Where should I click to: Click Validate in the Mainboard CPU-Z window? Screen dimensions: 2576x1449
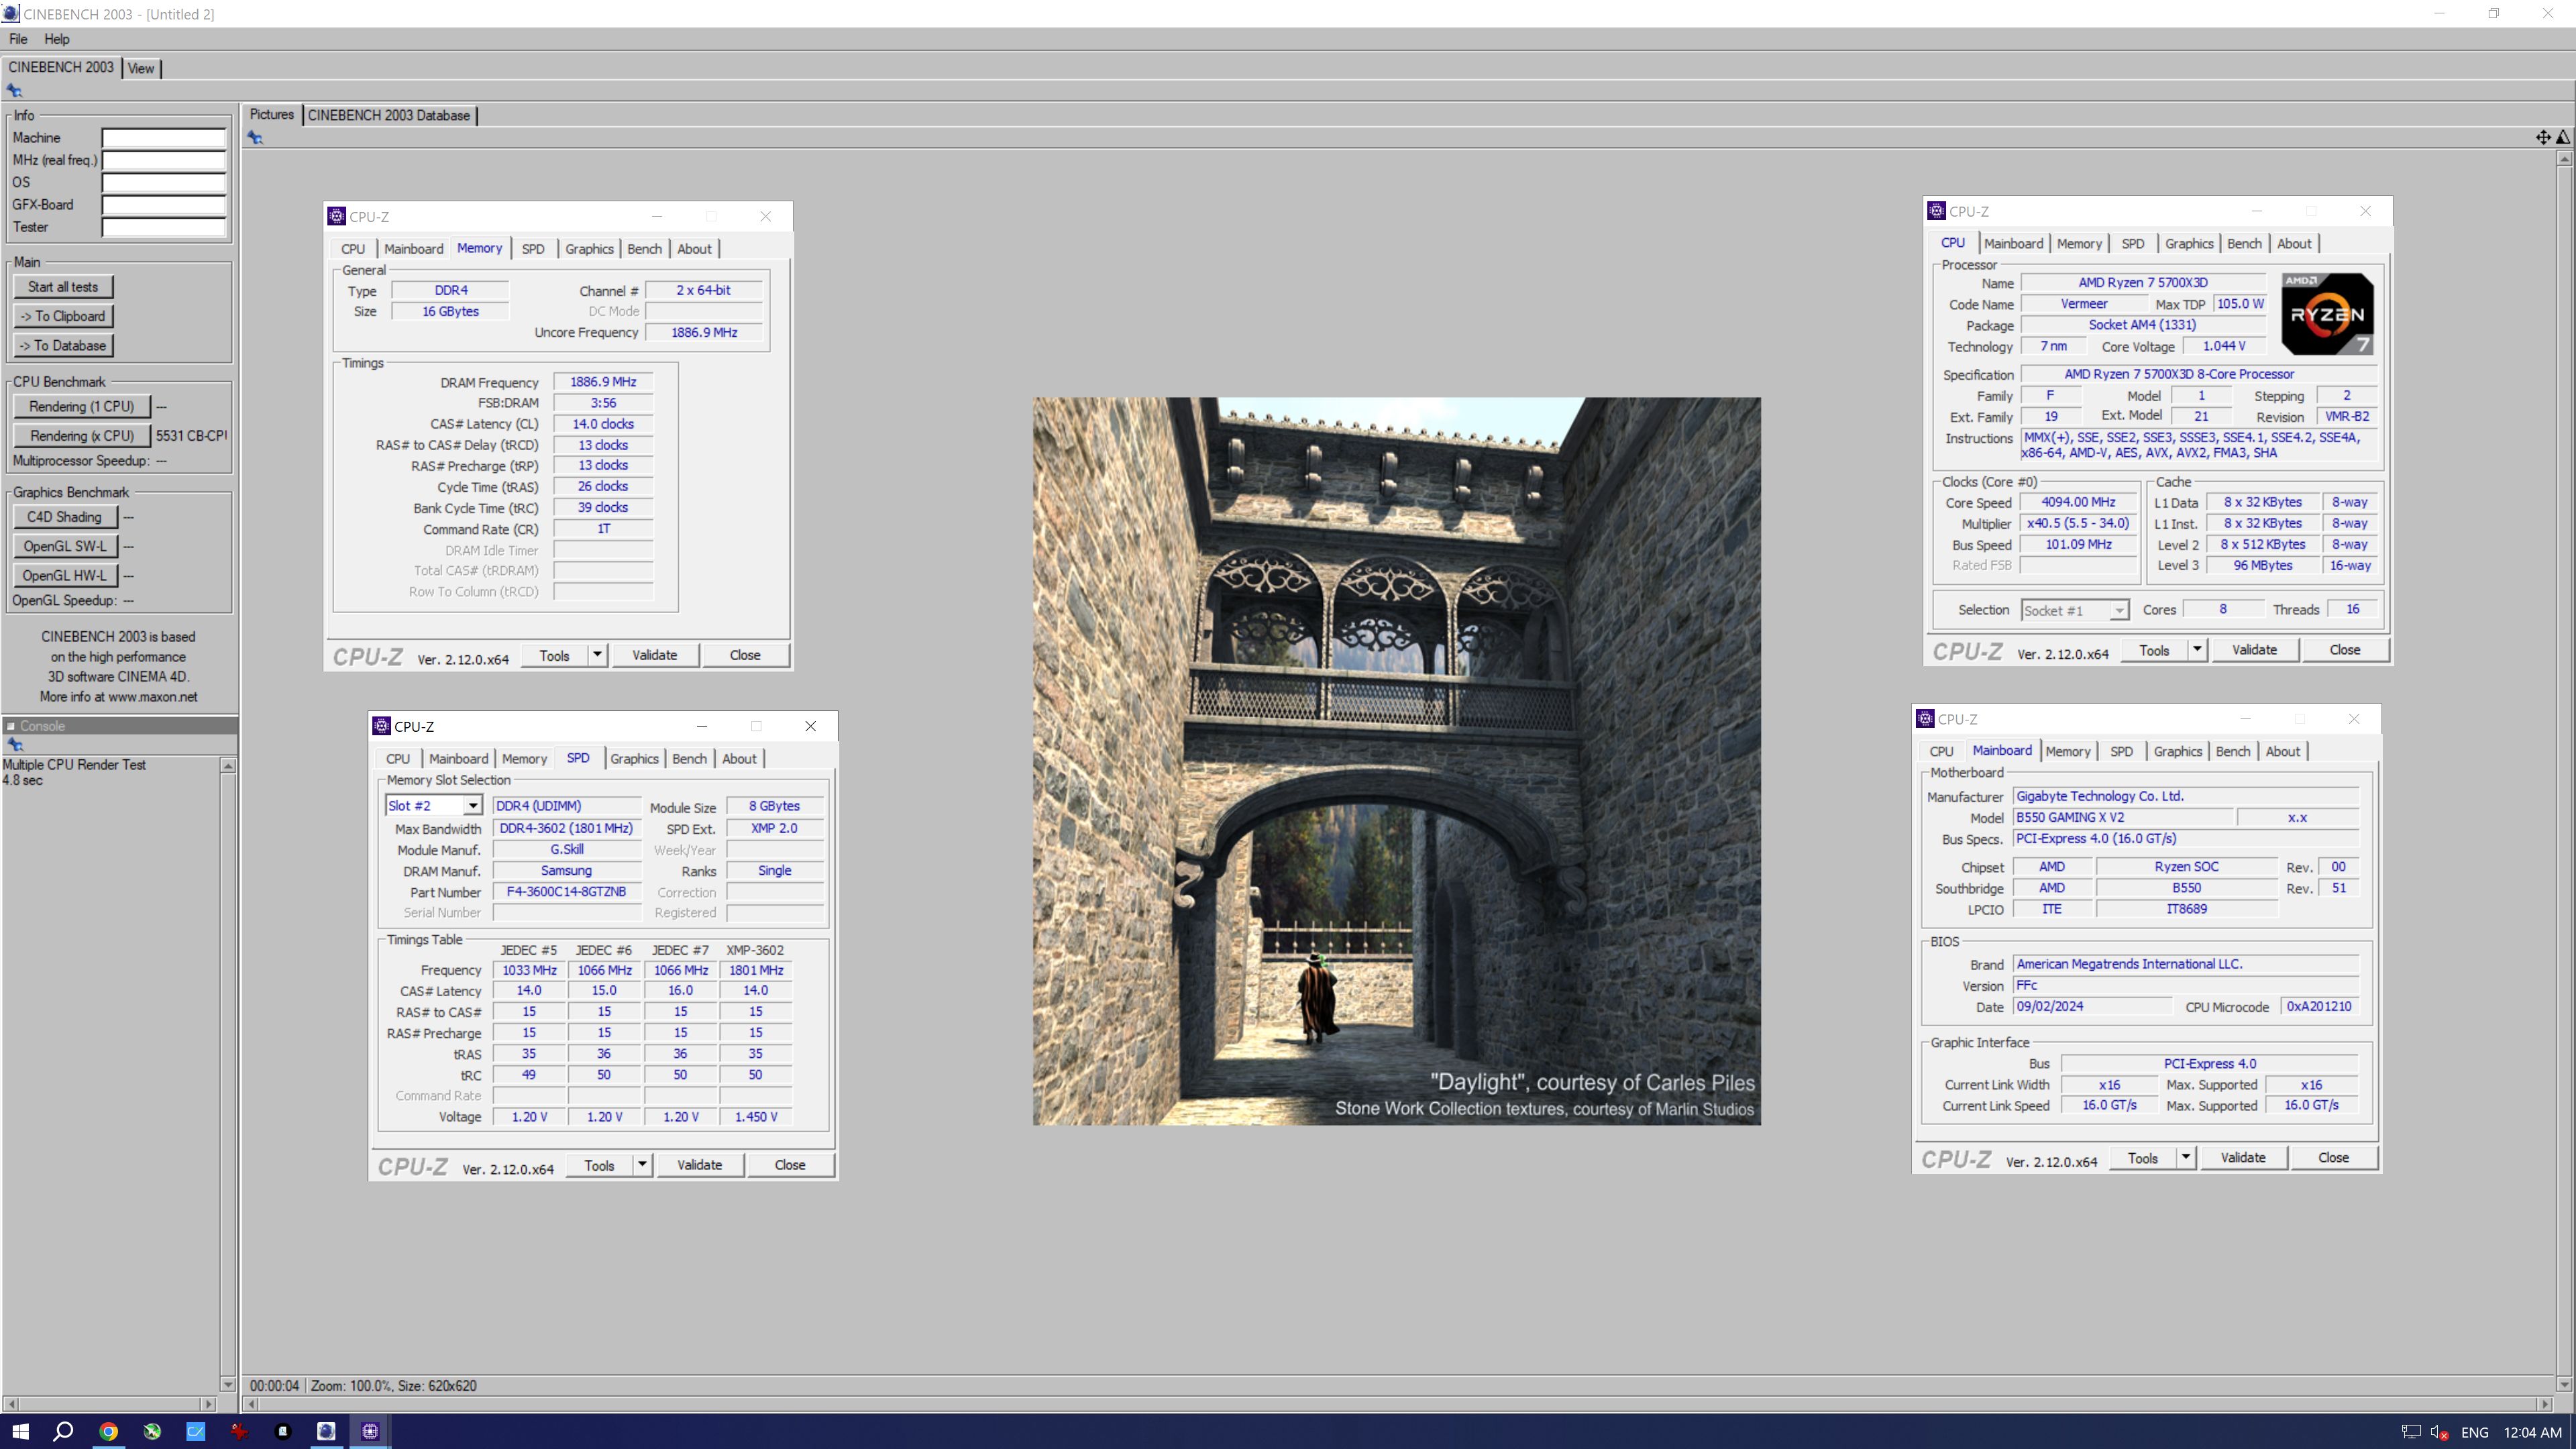coord(2243,1158)
